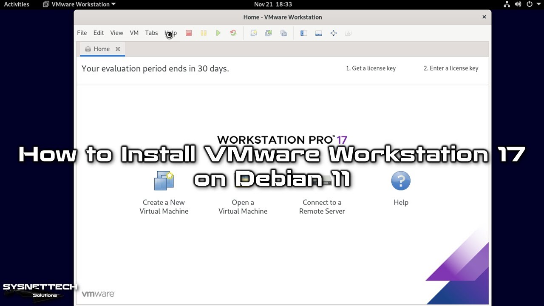
Task: Toggle the library sidebar panel icon
Action: coord(303,33)
